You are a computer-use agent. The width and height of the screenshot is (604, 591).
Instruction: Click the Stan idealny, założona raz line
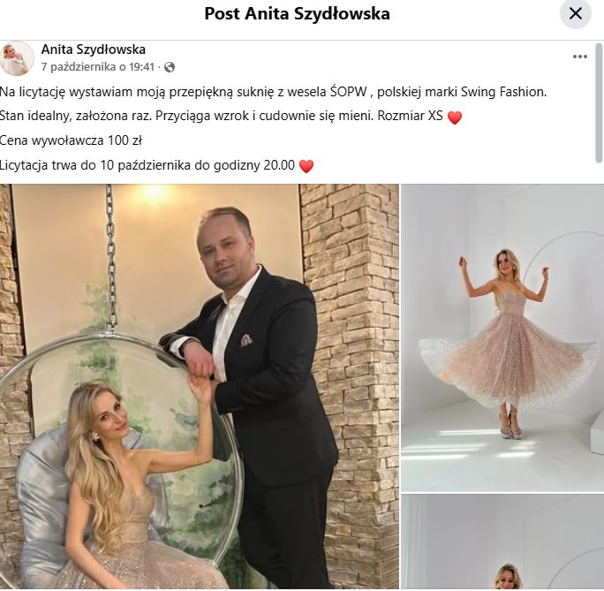[221, 116]
